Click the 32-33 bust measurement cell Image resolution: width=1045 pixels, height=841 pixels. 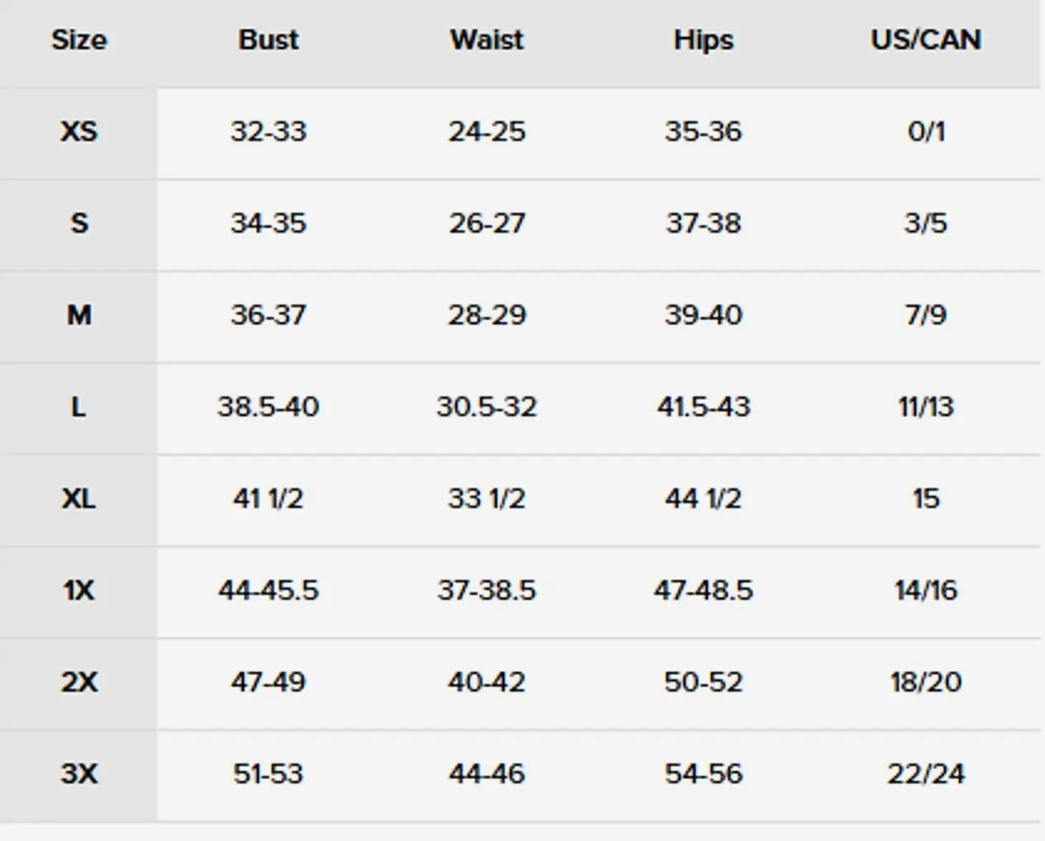click(x=268, y=131)
